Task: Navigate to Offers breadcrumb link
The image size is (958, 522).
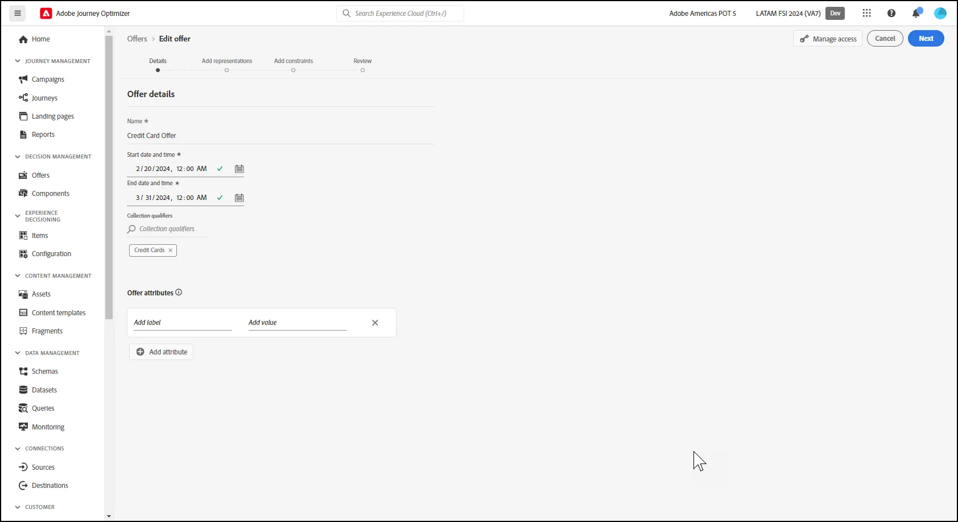Action: tap(137, 39)
